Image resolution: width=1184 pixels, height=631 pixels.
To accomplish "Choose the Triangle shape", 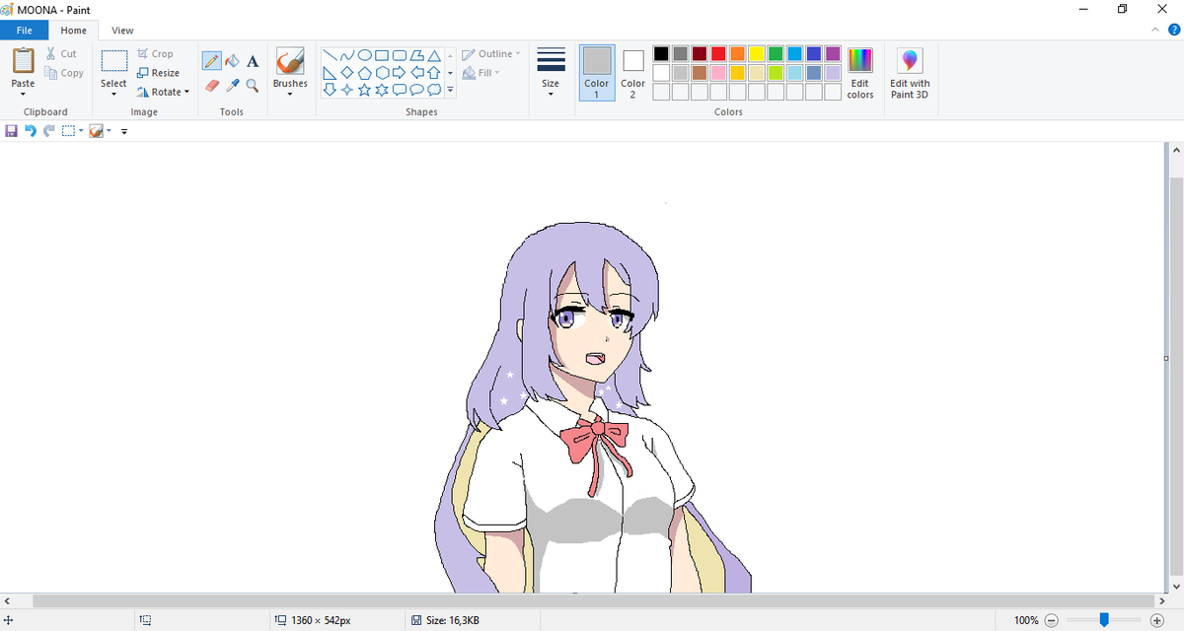I will [x=432, y=55].
